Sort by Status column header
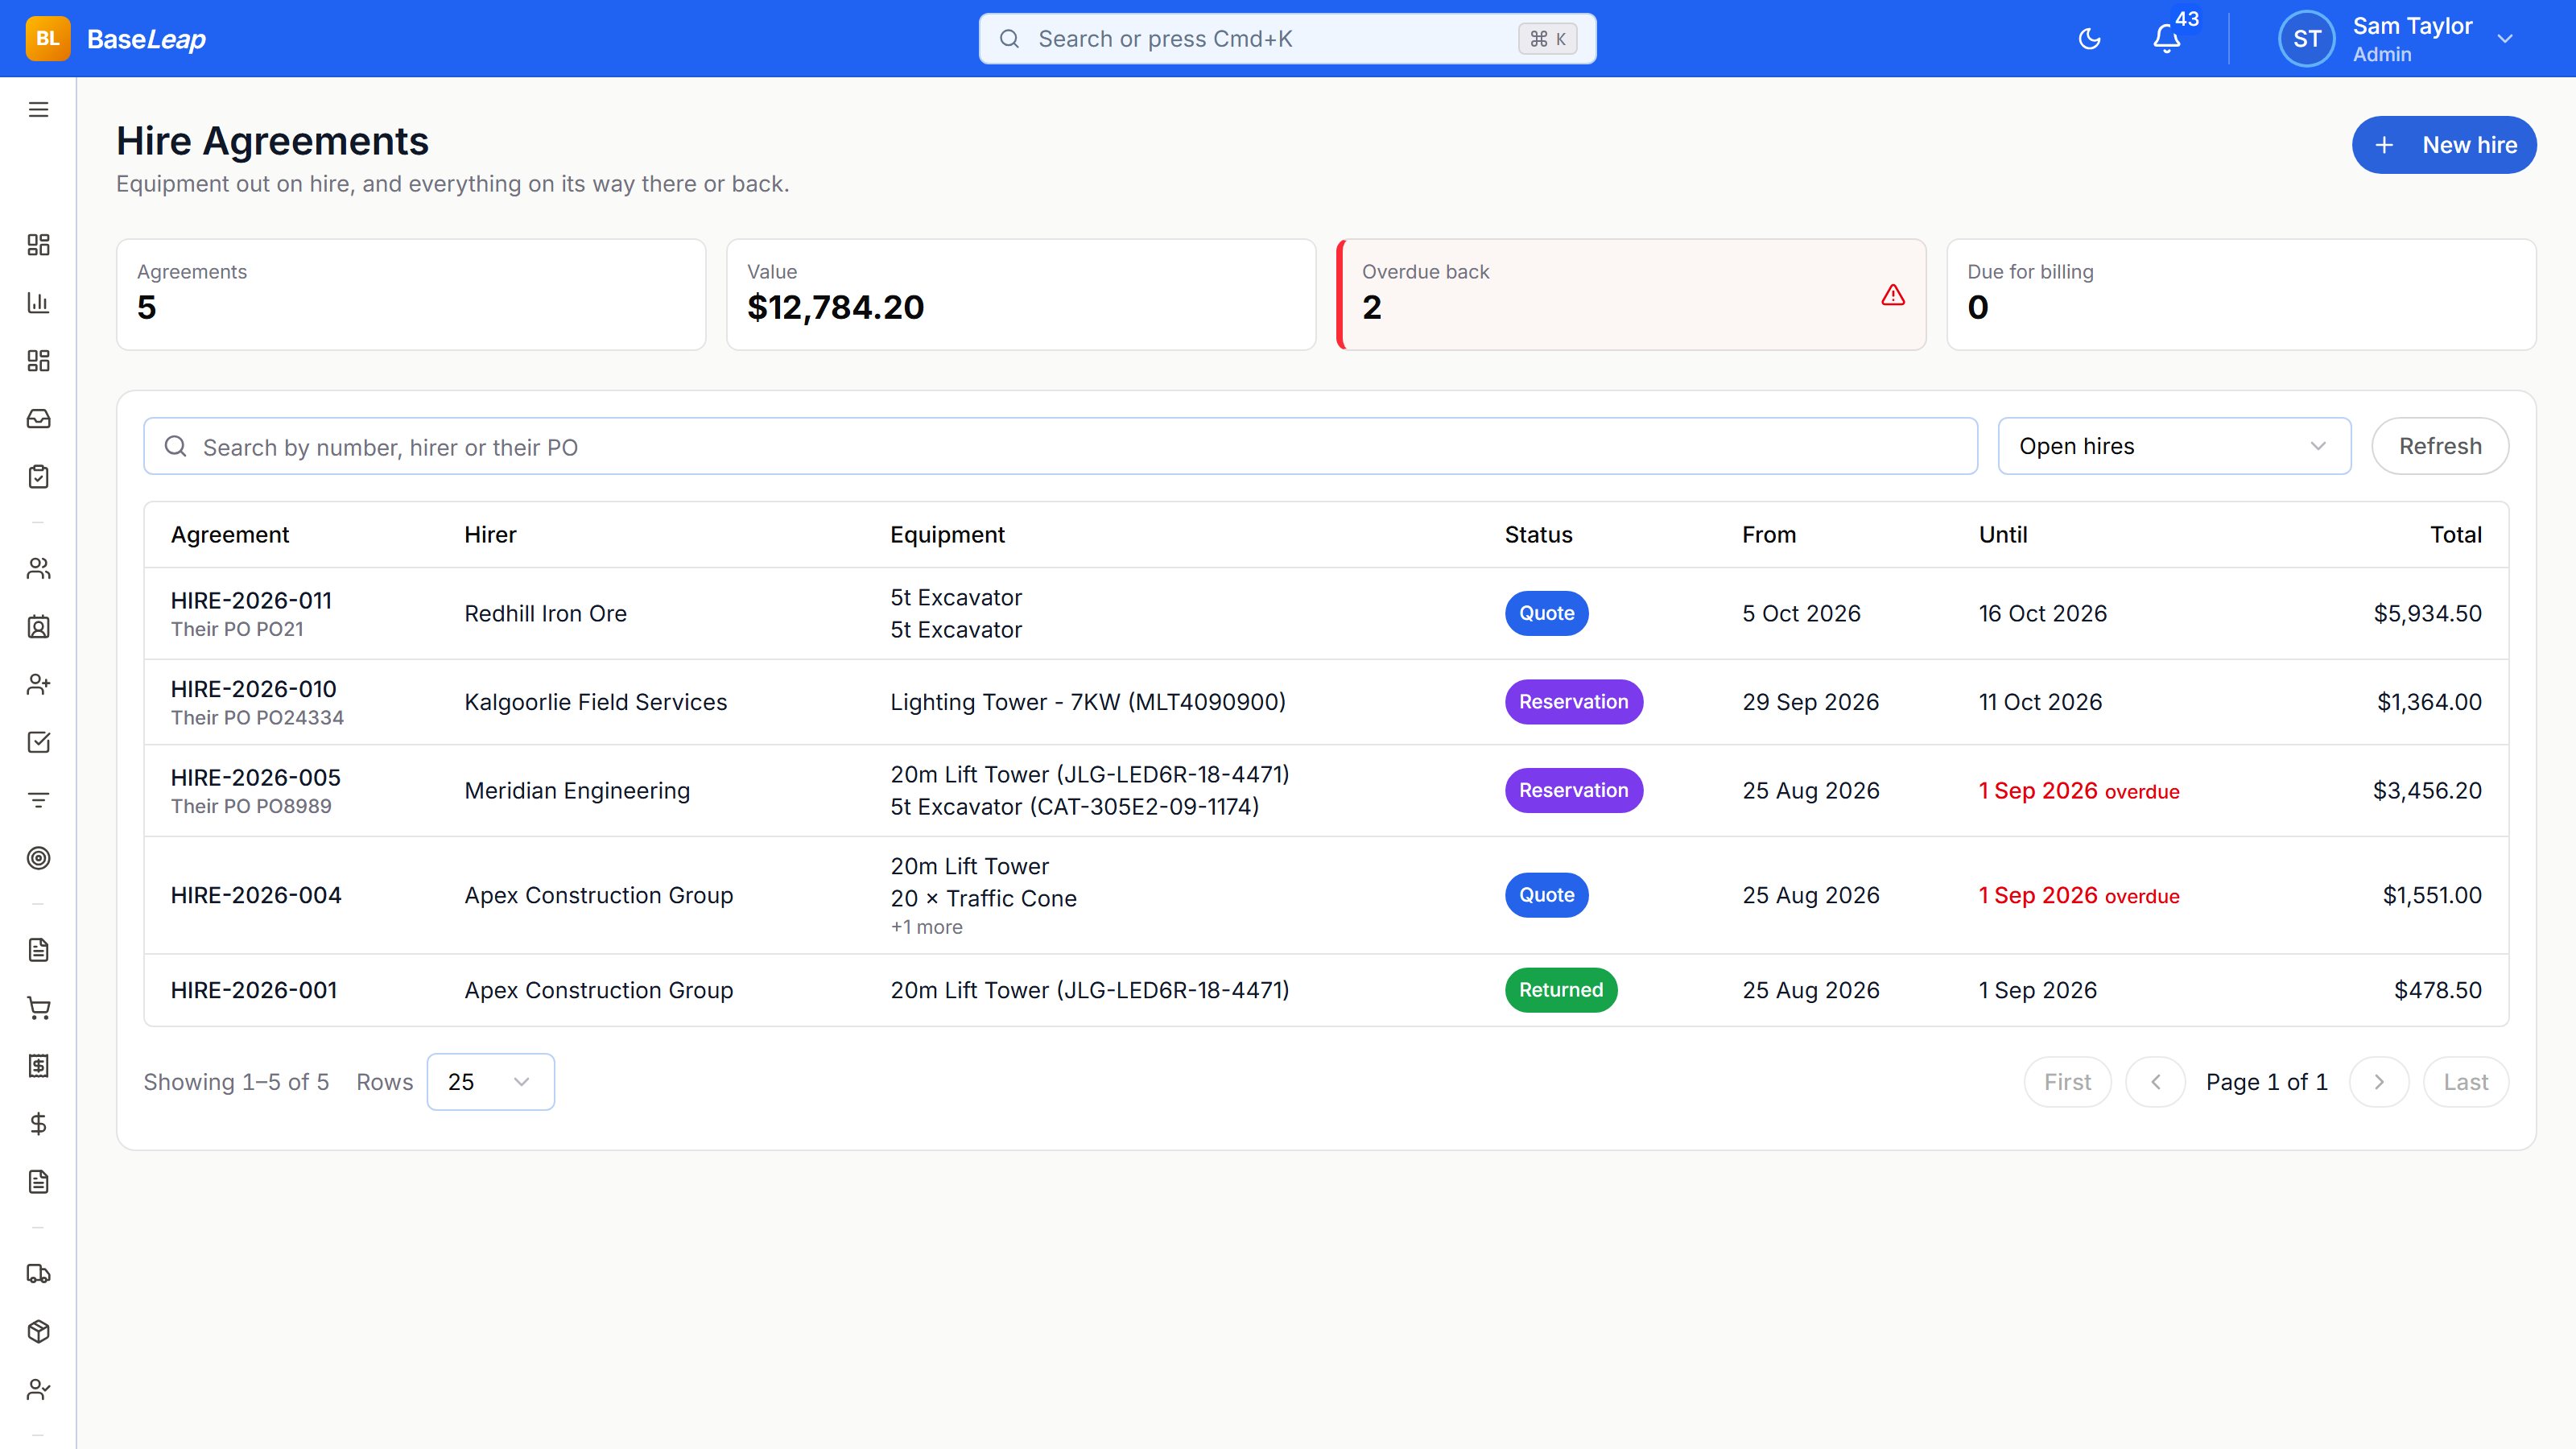Image resolution: width=2576 pixels, height=1449 pixels. pyautogui.click(x=1538, y=535)
